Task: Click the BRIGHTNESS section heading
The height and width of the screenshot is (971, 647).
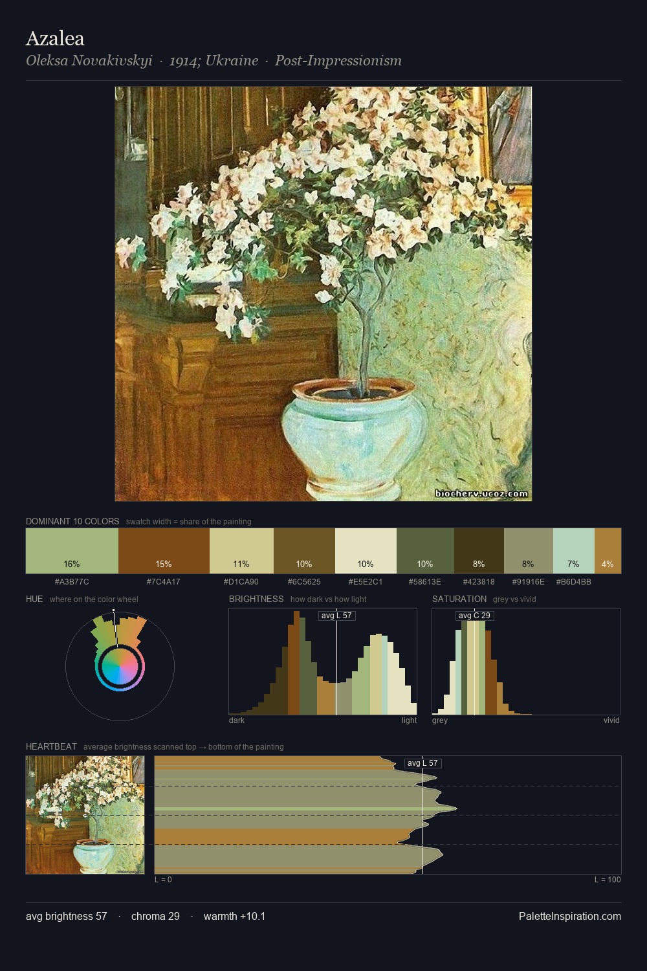Action: tap(256, 599)
